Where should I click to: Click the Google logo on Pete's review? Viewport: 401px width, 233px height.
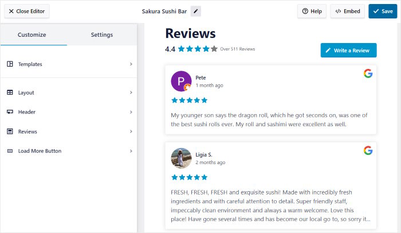click(x=368, y=73)
